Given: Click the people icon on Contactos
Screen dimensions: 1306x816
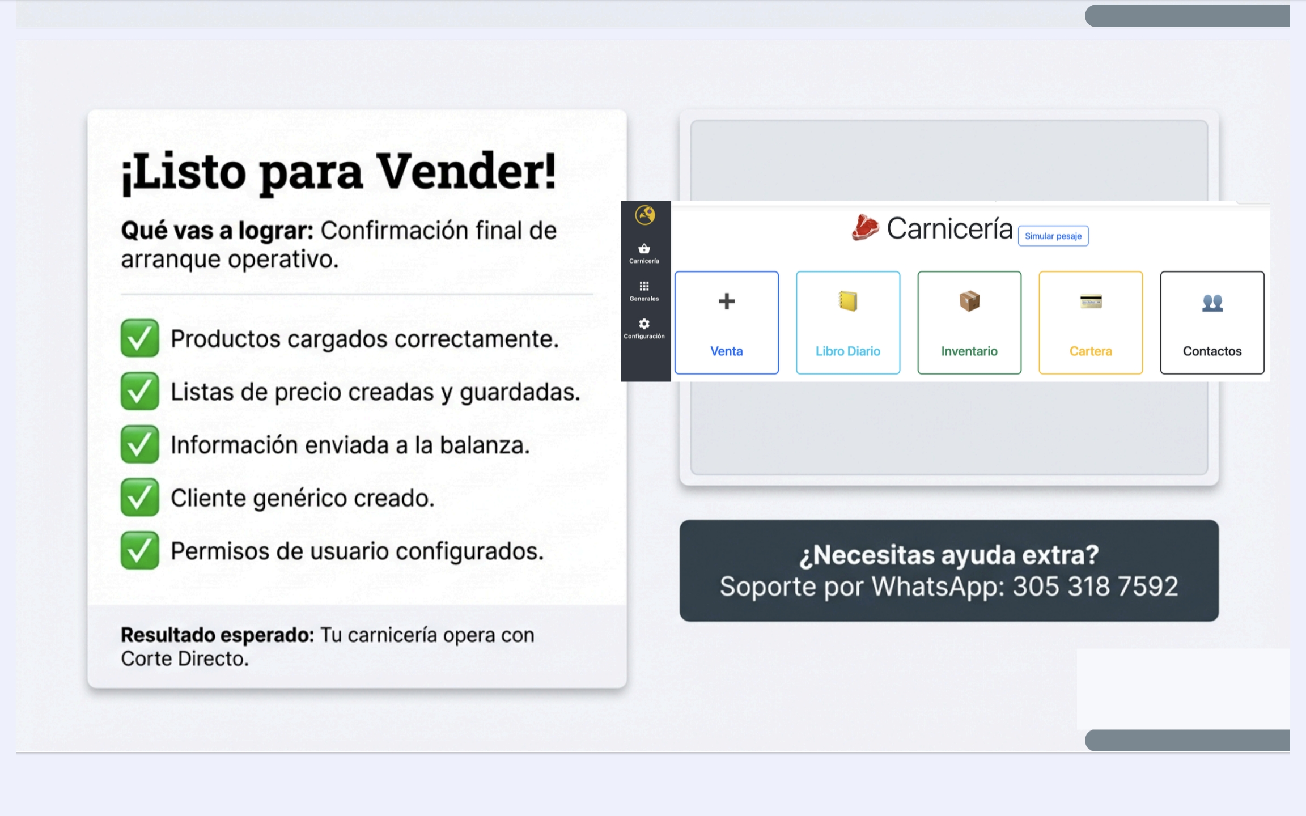Looking at the screenshot, I should click(1212, 303).
